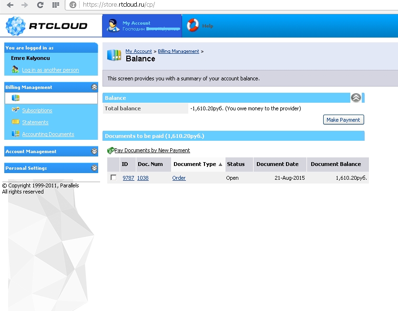Click the Help lifebuoy icon
Screen dimensions: 398x311
click(x=193, y=25)
